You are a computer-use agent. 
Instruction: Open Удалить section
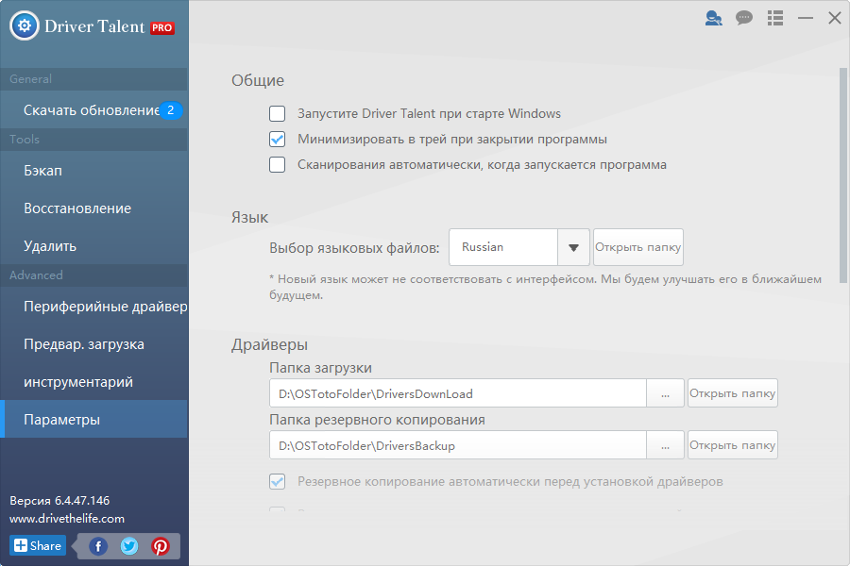tap(93, 246)
